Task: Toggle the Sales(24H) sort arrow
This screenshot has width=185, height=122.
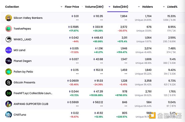Action: pos(109,7)
